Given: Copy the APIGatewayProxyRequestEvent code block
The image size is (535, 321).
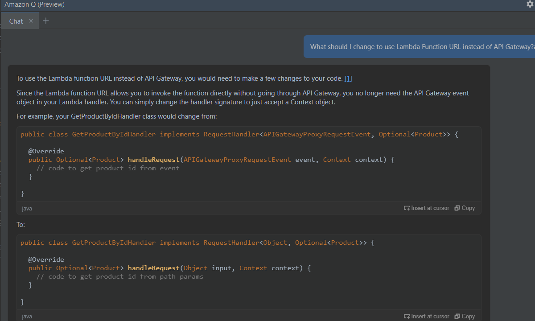Looking at the screenshot, I should click(x=465, y=208).
